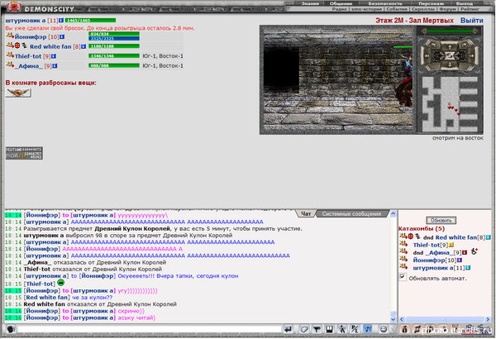Open the Рейтинг link
Viewport: 496px width, 339px height.
470,9
